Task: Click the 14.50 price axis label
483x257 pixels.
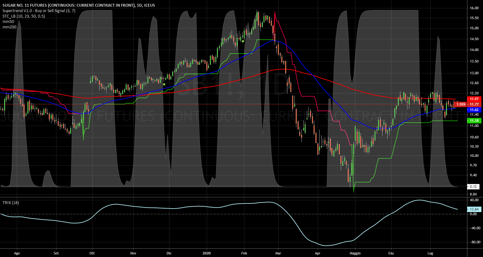Action: coord(474,39)
